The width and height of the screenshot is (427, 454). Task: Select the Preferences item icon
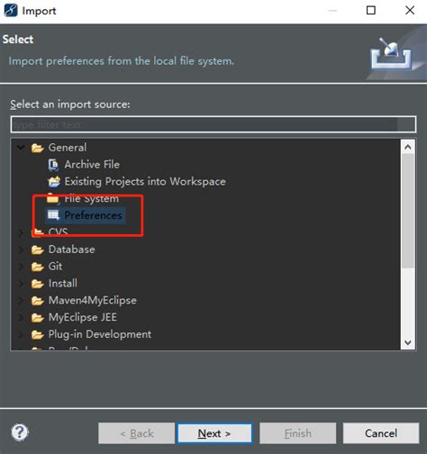53,215
